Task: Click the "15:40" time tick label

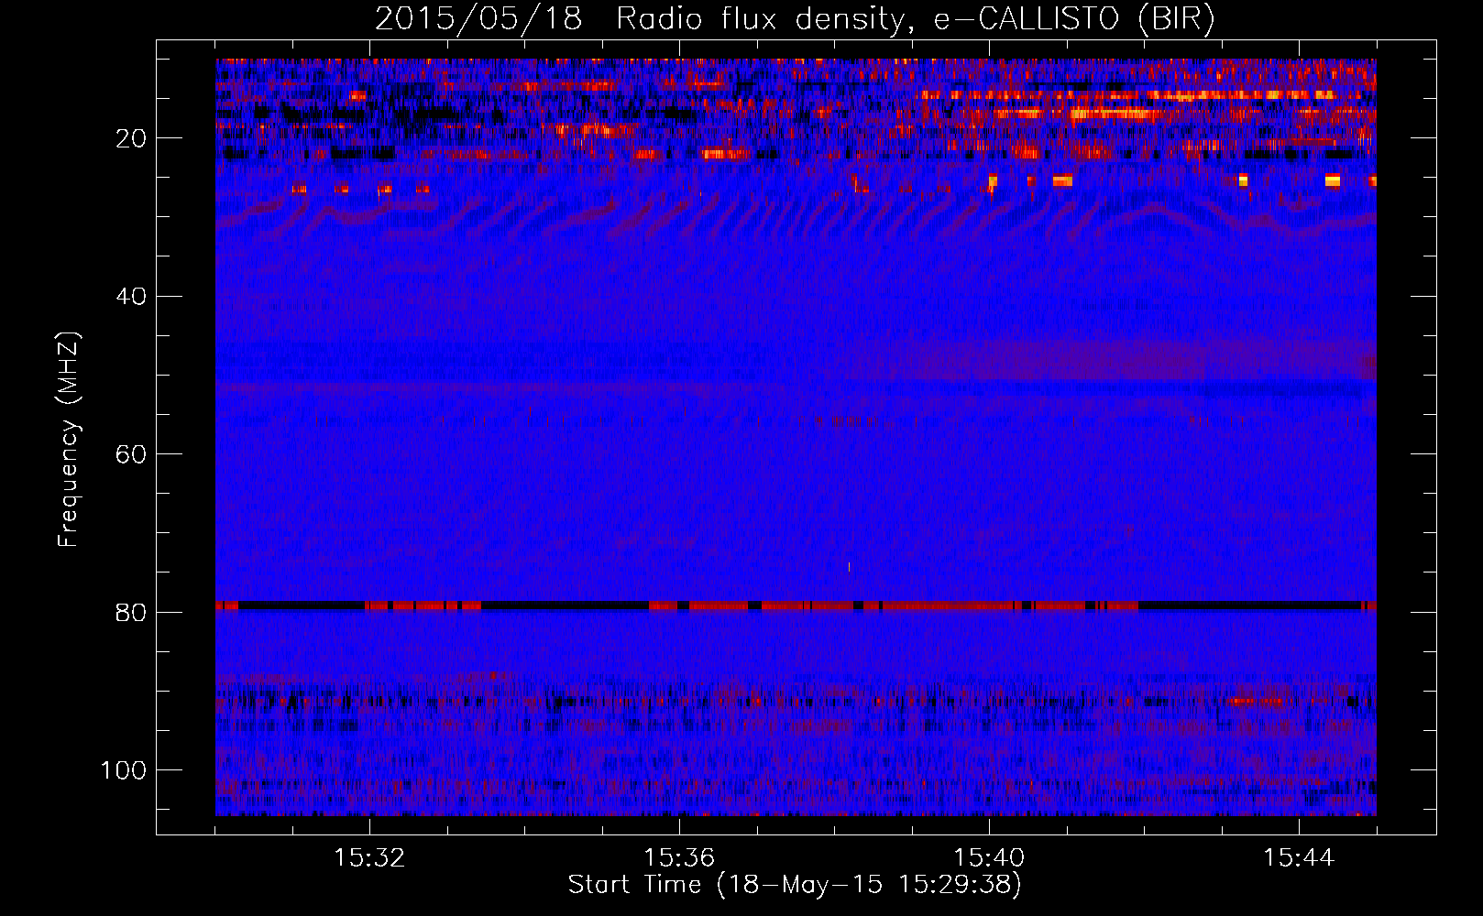Action: pyautogui.click(x=989, y=858)
